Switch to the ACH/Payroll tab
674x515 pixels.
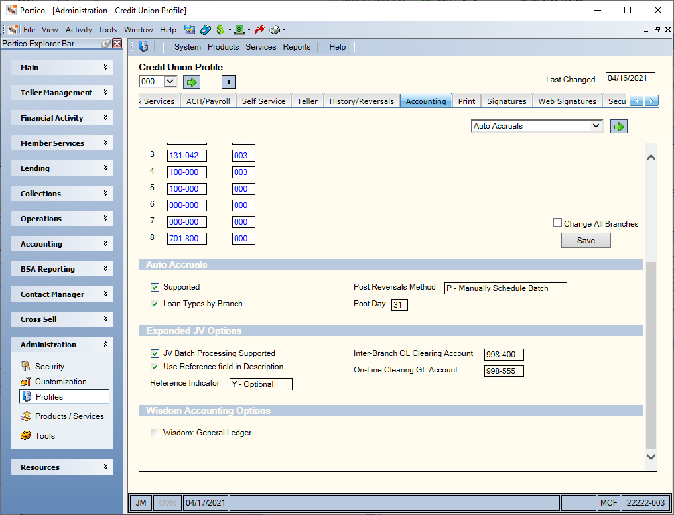click(208, 101)
